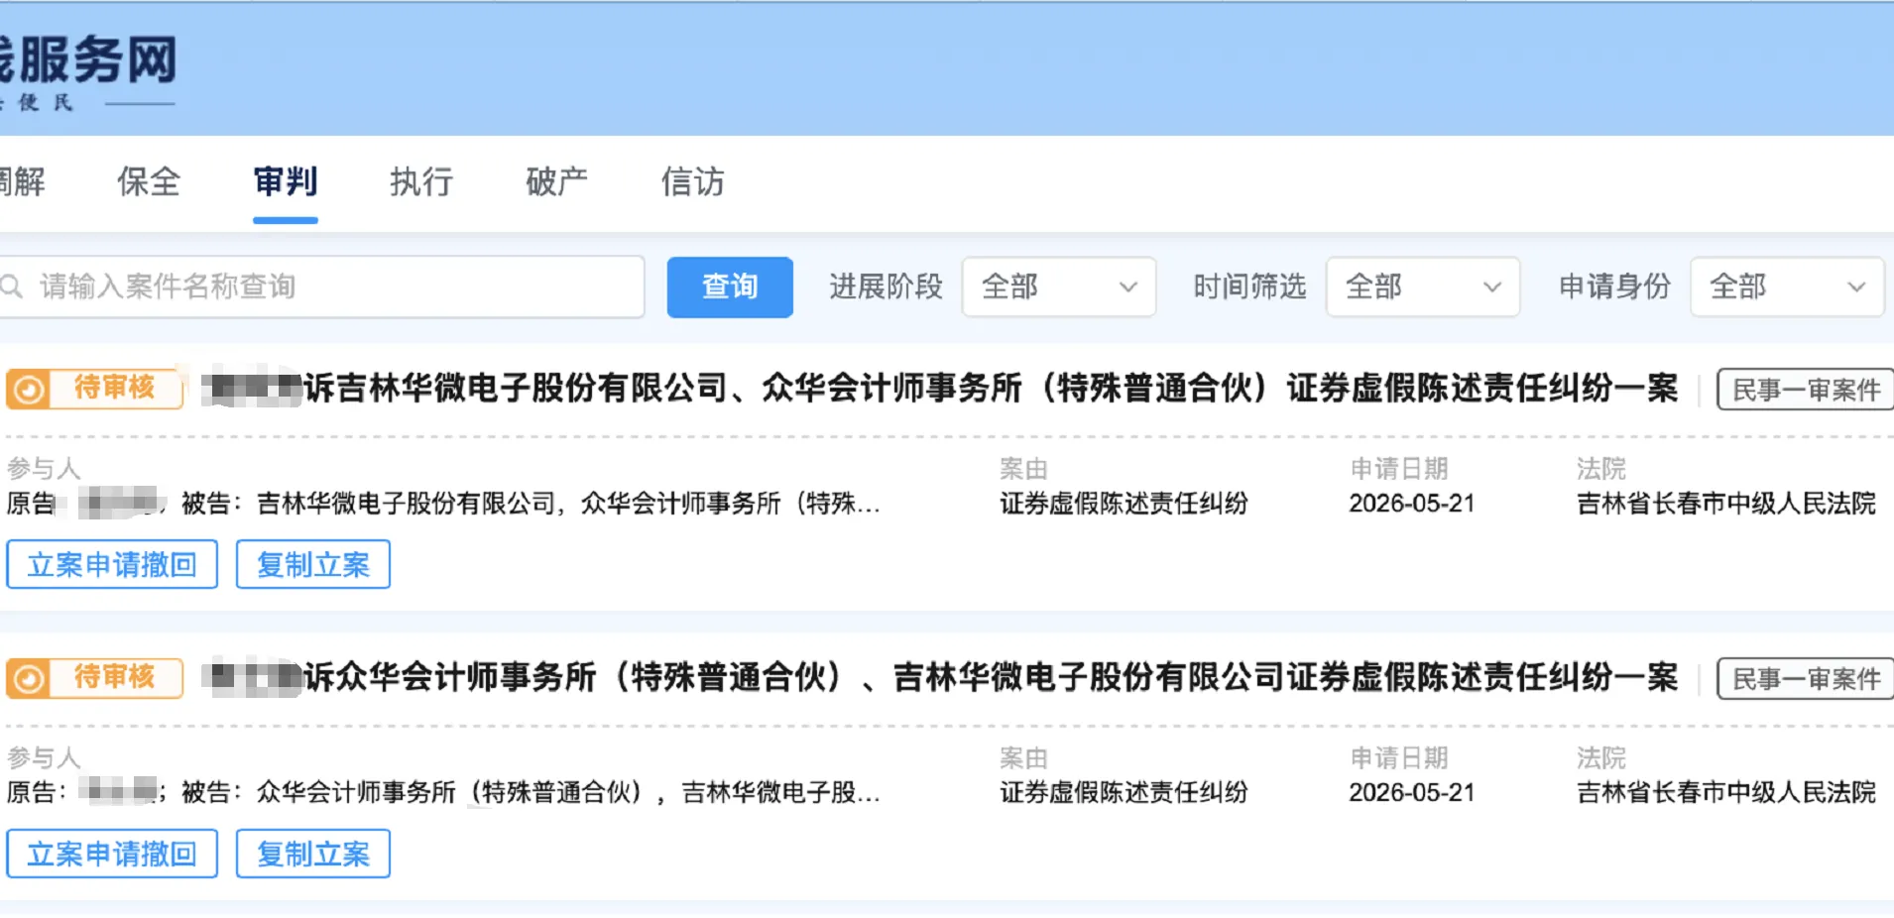
Task: Switch to the 调解 tab
Action: [x=22, y=181]
